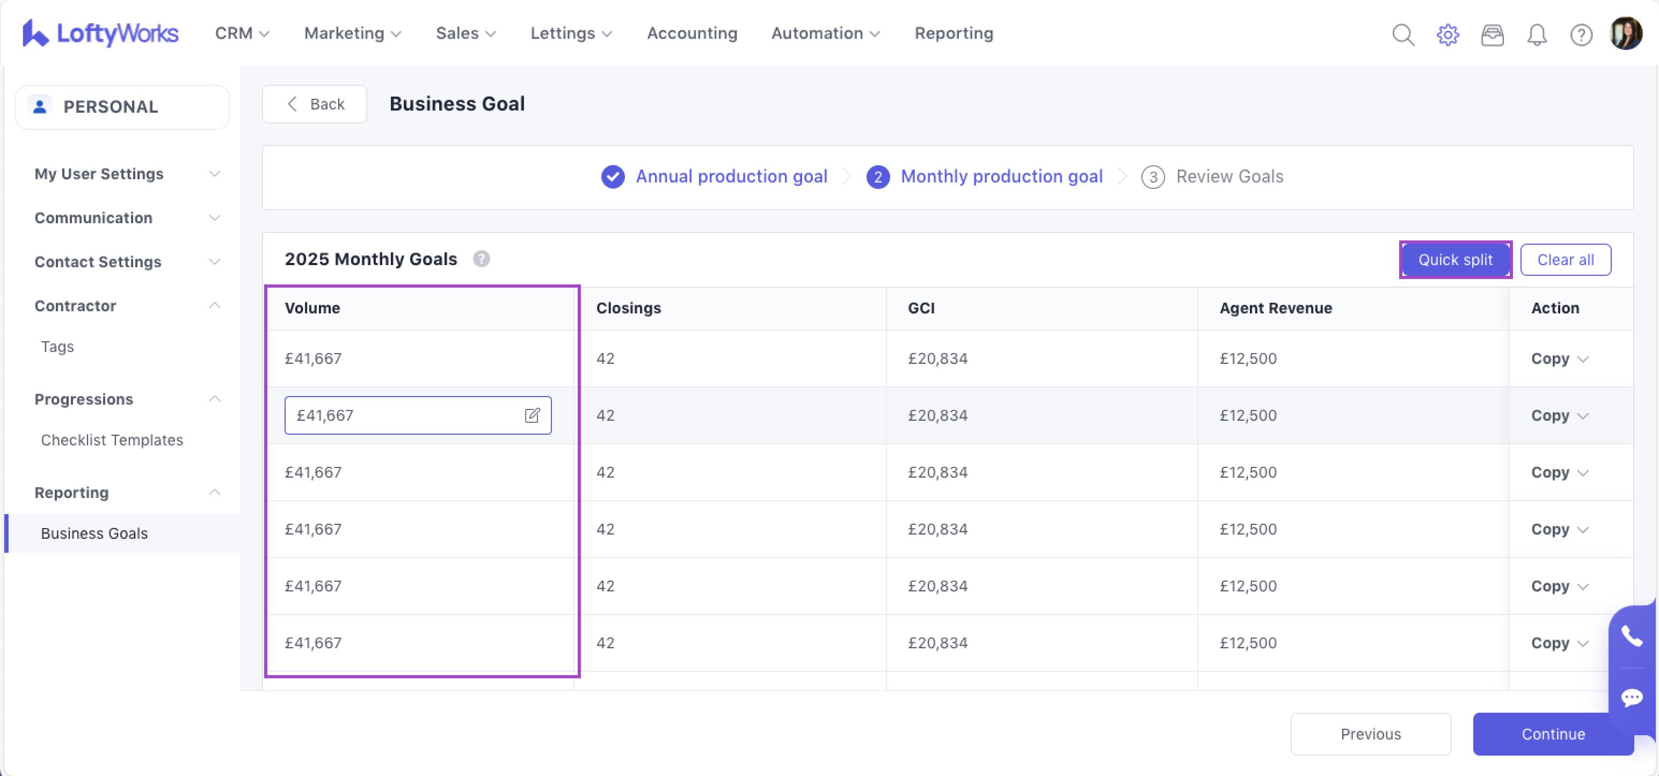Open the Copy dropdown in first row

pos(1559,358)
